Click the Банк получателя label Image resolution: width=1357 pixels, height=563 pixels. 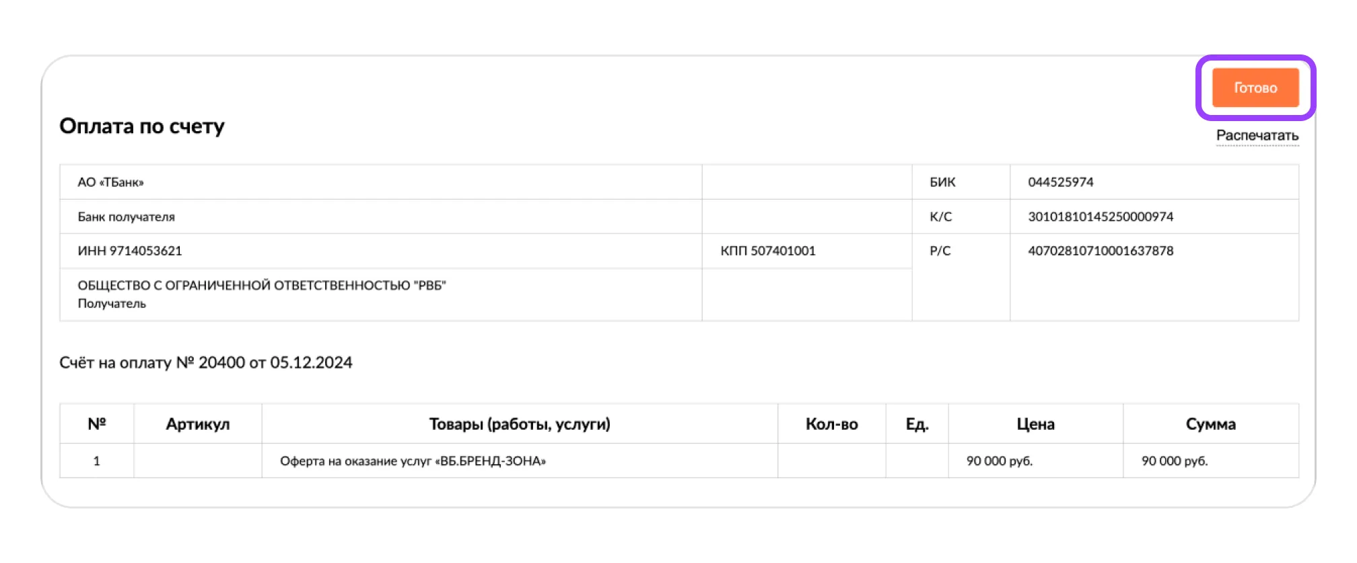[x=126, y=217]
